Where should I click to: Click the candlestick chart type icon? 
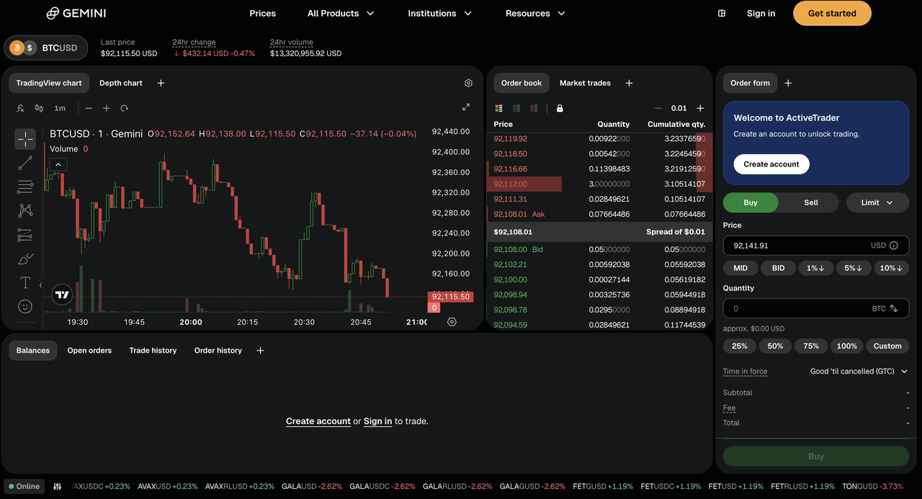39,108
